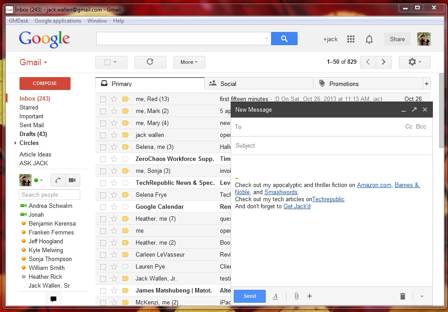Start a video call in chat panel

pyautogui.click(x=72, y=180)
